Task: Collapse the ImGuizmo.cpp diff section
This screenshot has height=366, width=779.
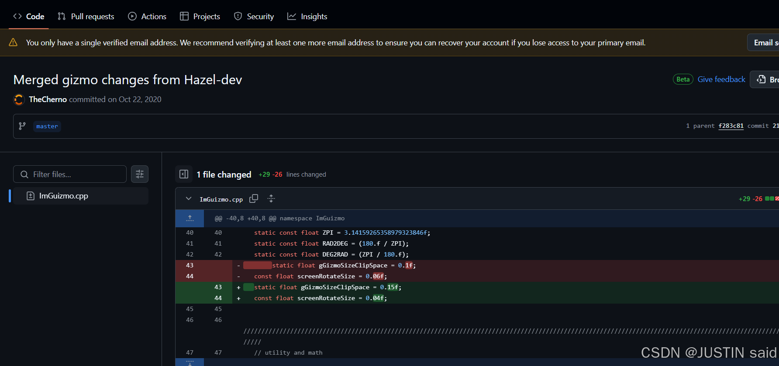Action: [x=189, y=199]
